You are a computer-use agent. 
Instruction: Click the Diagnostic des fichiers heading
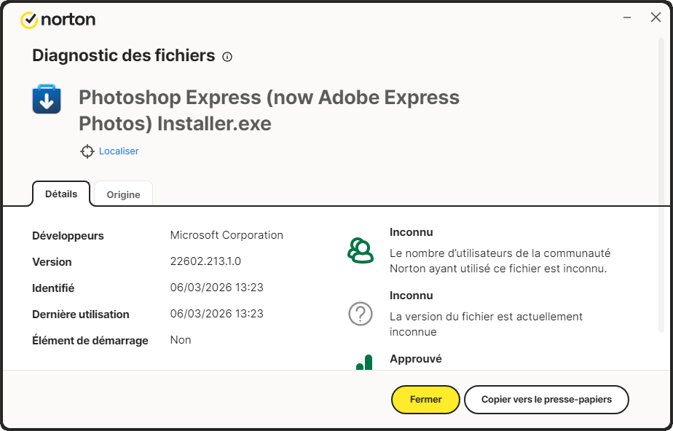click(124, 56)
